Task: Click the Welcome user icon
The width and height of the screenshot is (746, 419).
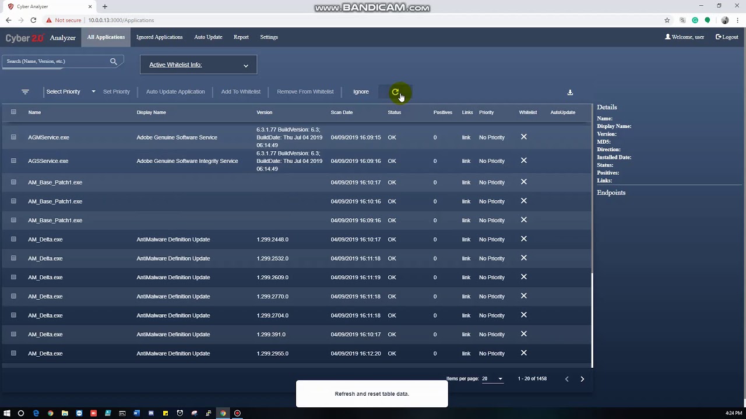Action: pos(668,37)
